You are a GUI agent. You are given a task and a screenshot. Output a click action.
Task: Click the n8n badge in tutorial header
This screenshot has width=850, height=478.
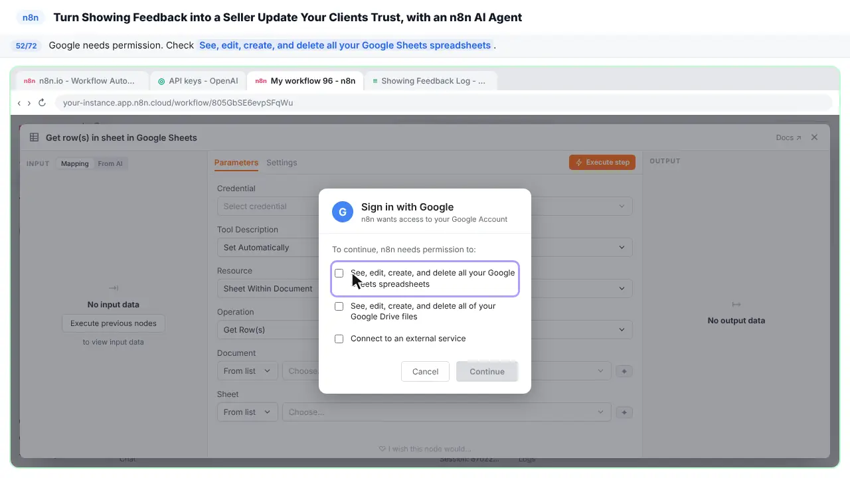point(31,17)
